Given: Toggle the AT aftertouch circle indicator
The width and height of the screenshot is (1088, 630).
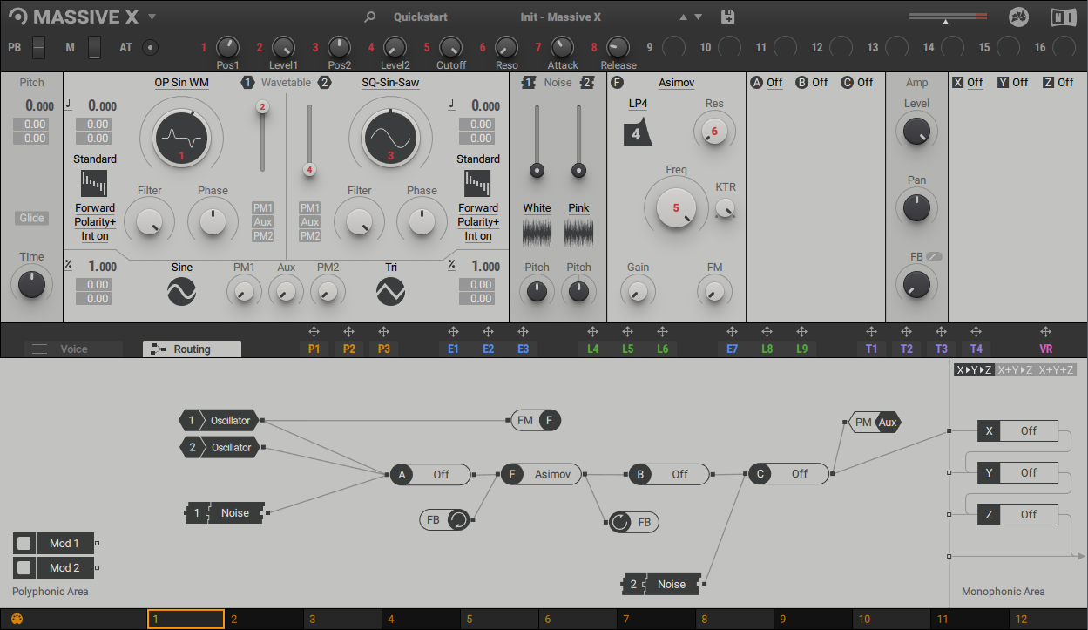Looking at the screenshot, I should pos(151,47).
